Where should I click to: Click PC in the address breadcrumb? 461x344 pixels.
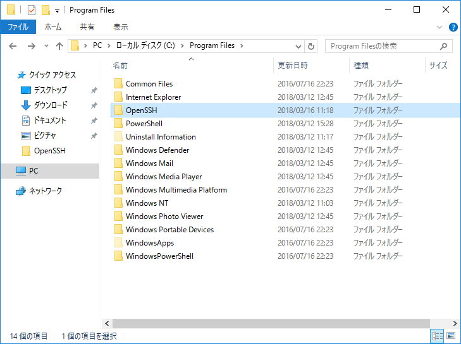pyautogui.click(x=97, y=45)
